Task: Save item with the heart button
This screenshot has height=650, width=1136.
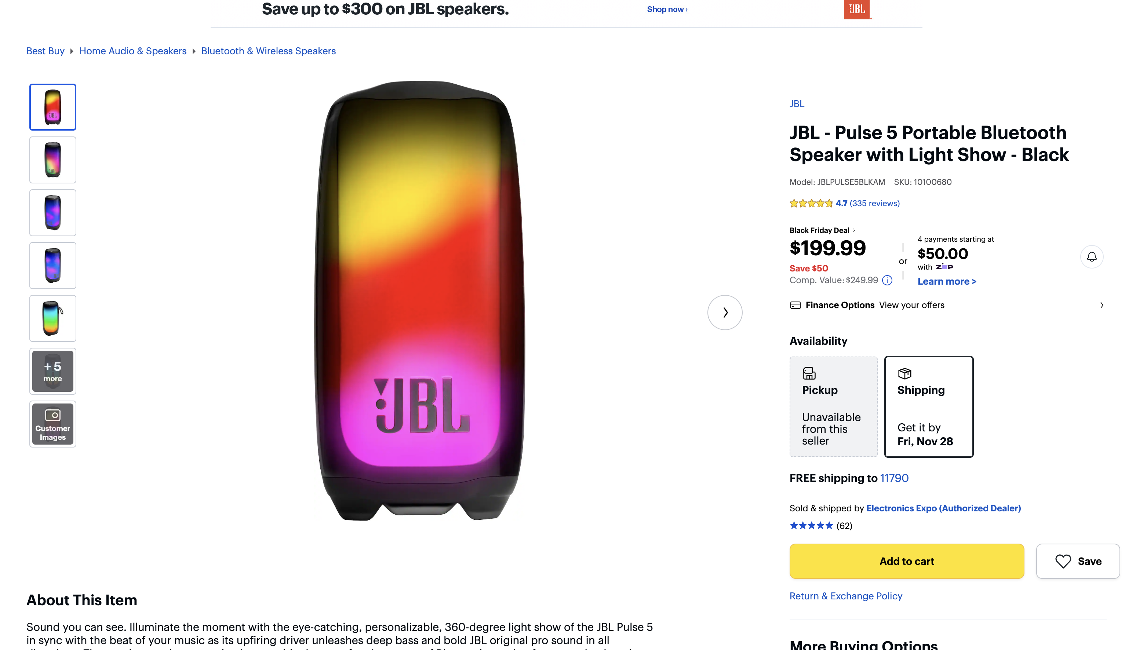Action: (1078, 561)
